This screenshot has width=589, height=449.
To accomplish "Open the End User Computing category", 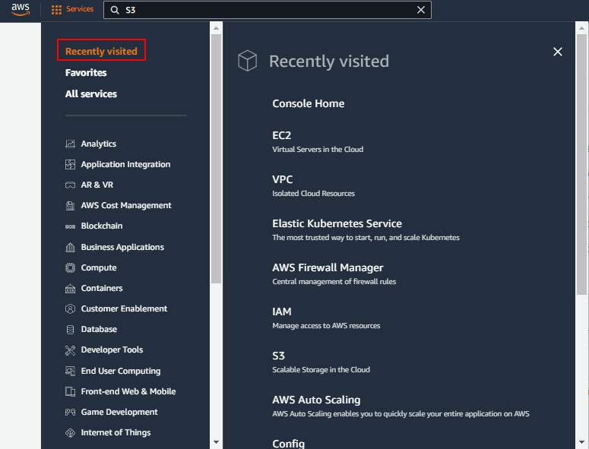I will click(121, 371).
